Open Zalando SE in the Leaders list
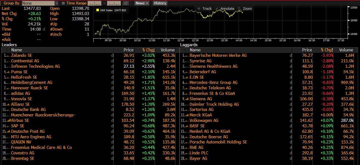360x165 pixels. [x=21, y=55]
